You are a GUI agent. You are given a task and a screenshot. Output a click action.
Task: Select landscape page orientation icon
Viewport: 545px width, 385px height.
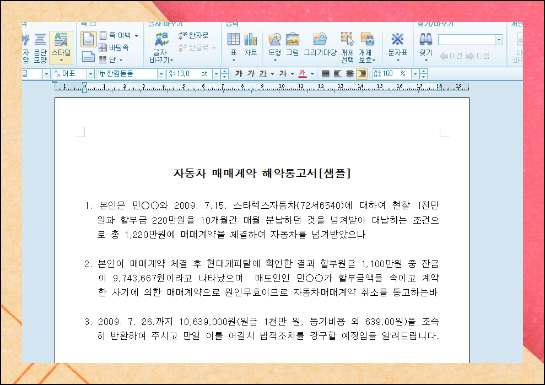[x=88, y=56]
